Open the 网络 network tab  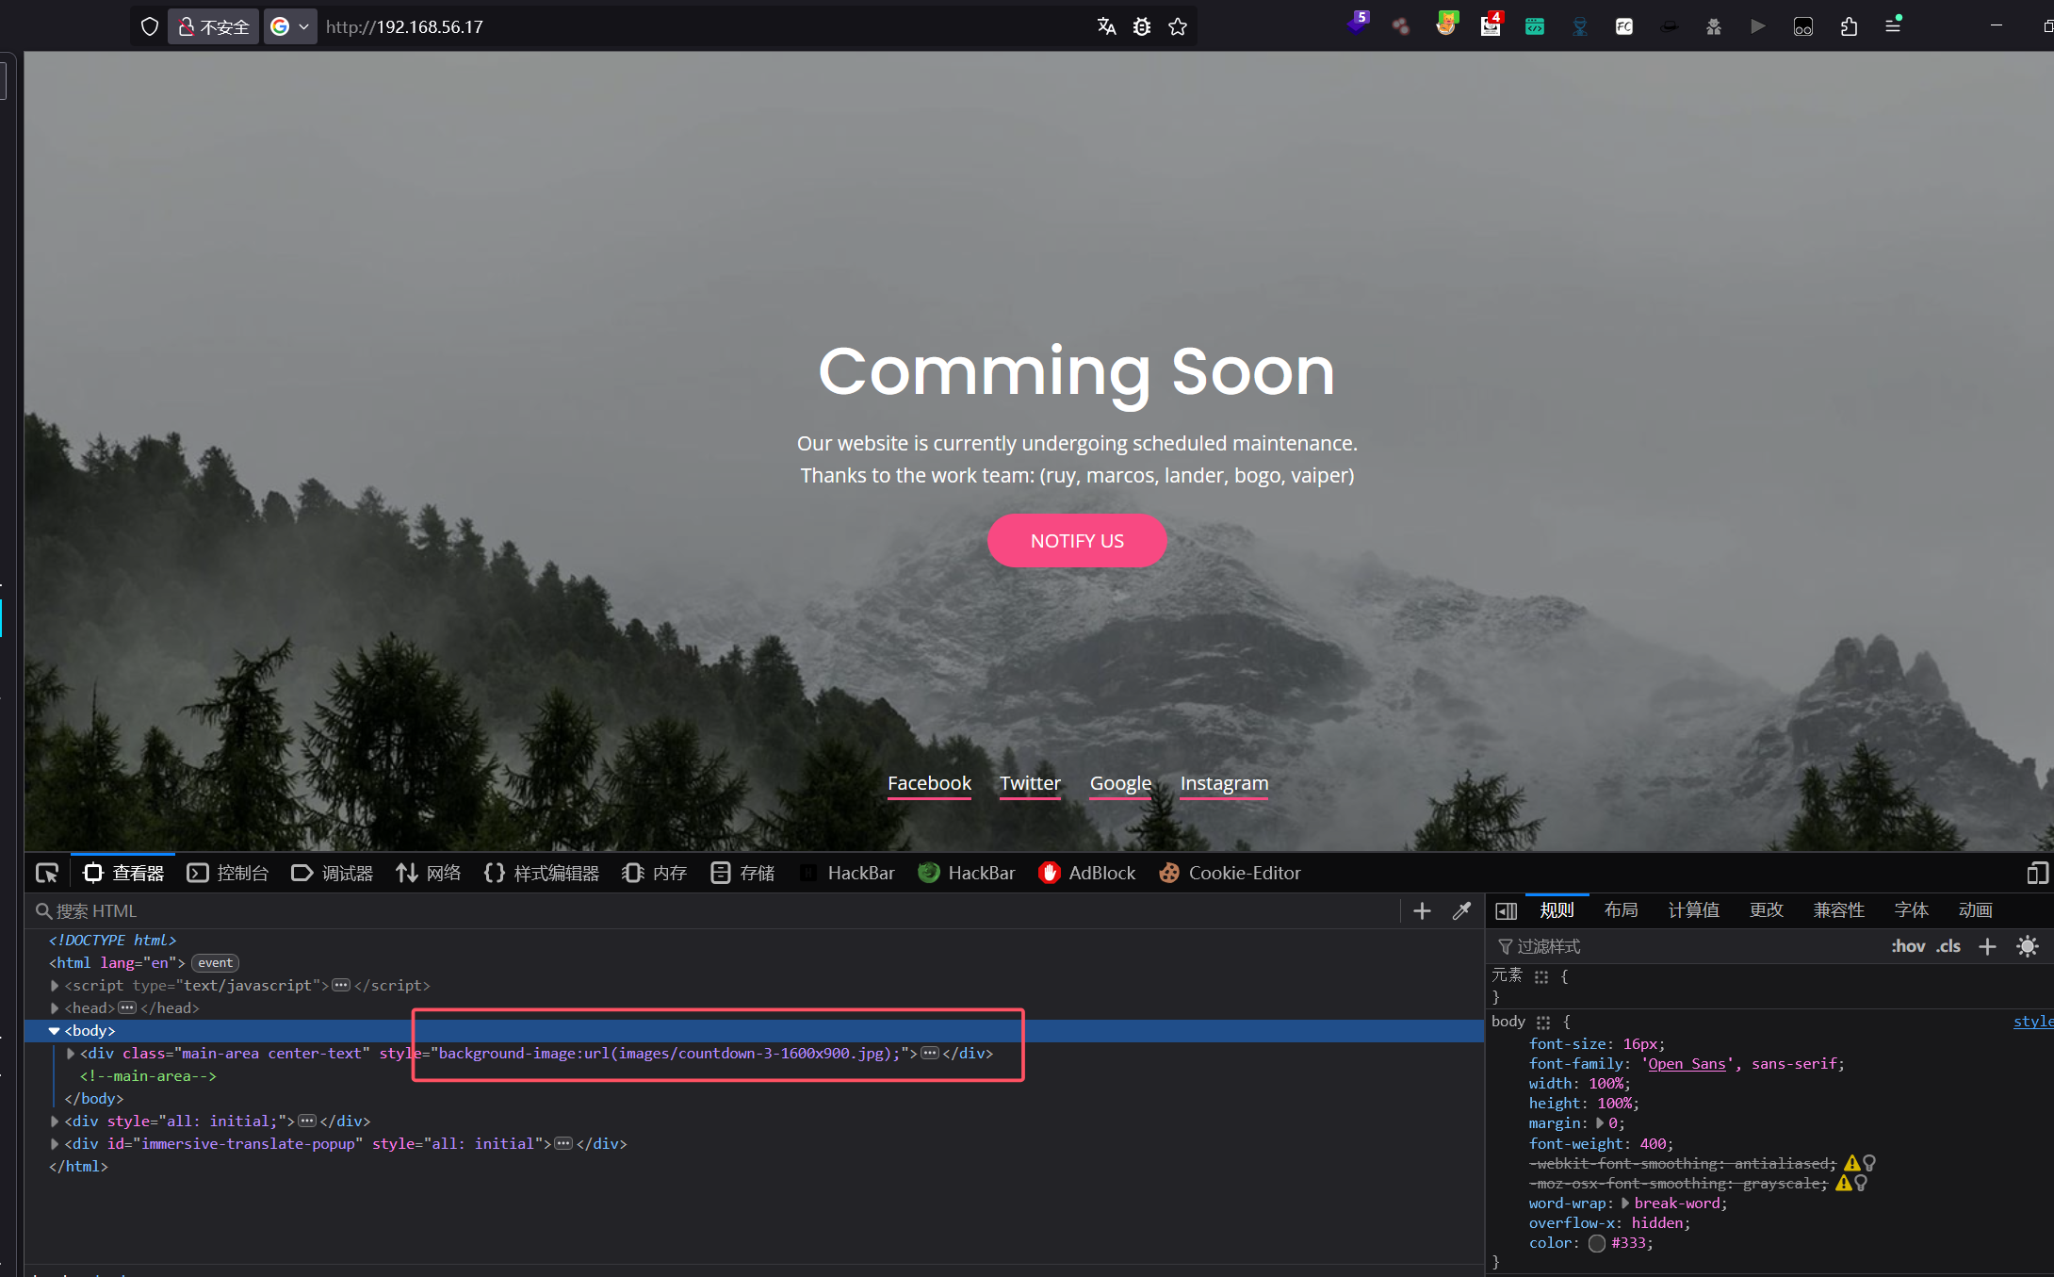(429, 873)
